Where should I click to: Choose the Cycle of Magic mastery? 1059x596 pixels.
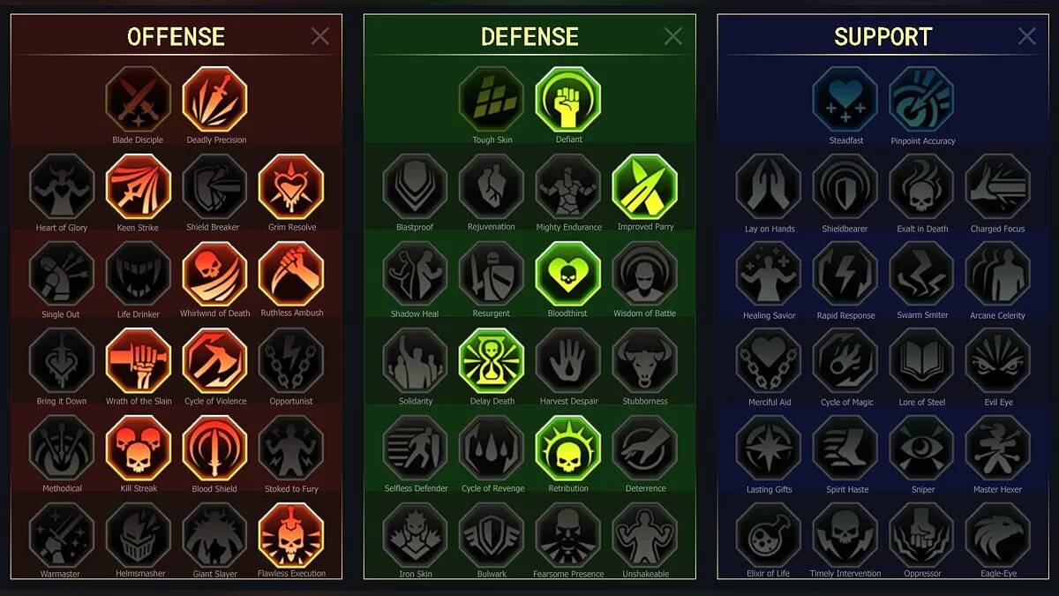tap(845, 361)
